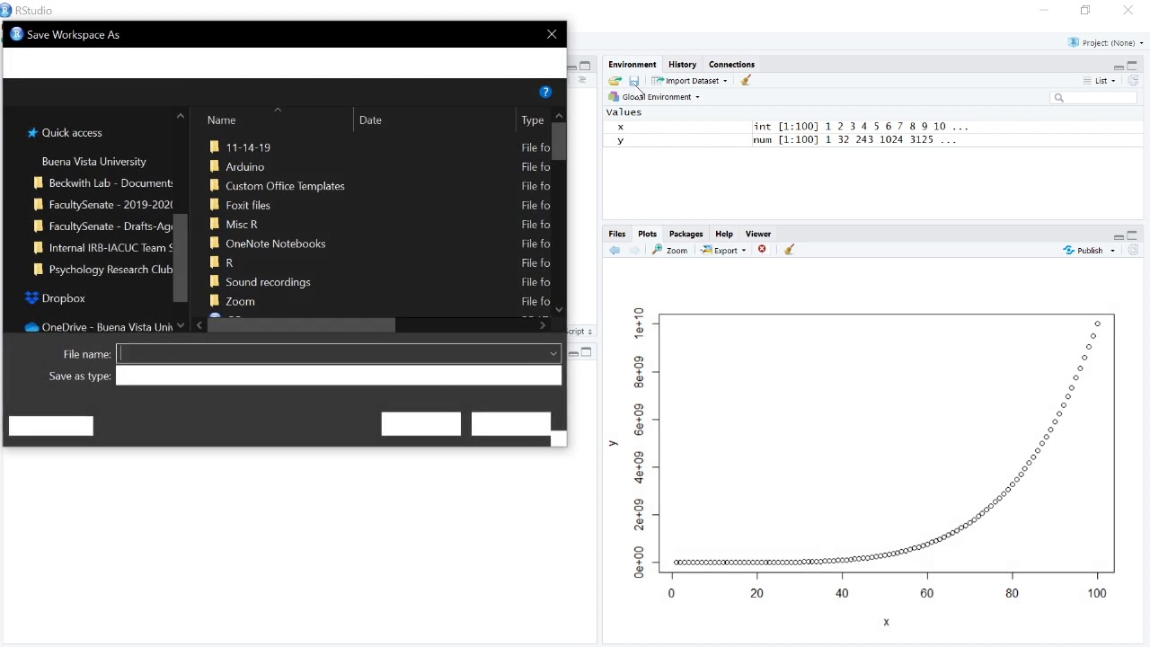Clear Environment objects with the broom icon

tap(746, 81)
